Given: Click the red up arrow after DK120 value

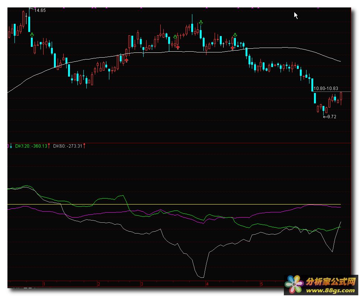Looking at the screenshot, I should coord(49,146).
